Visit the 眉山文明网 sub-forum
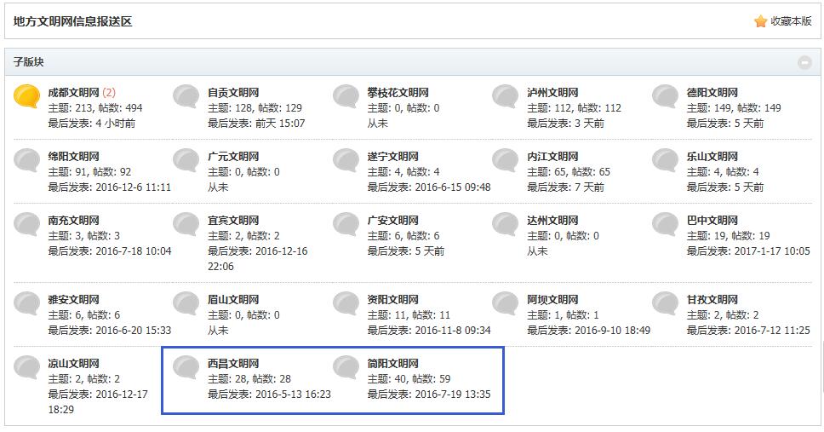The image size is (824, 432). [x=233, y=299]
